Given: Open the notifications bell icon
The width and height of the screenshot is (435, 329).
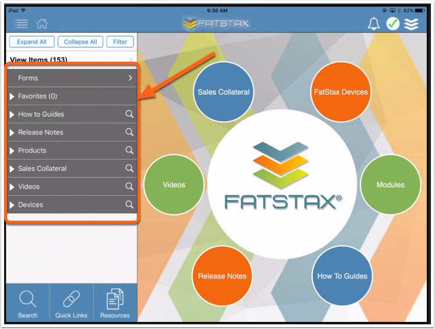Looking at the screenshot, I should point(374,23).
